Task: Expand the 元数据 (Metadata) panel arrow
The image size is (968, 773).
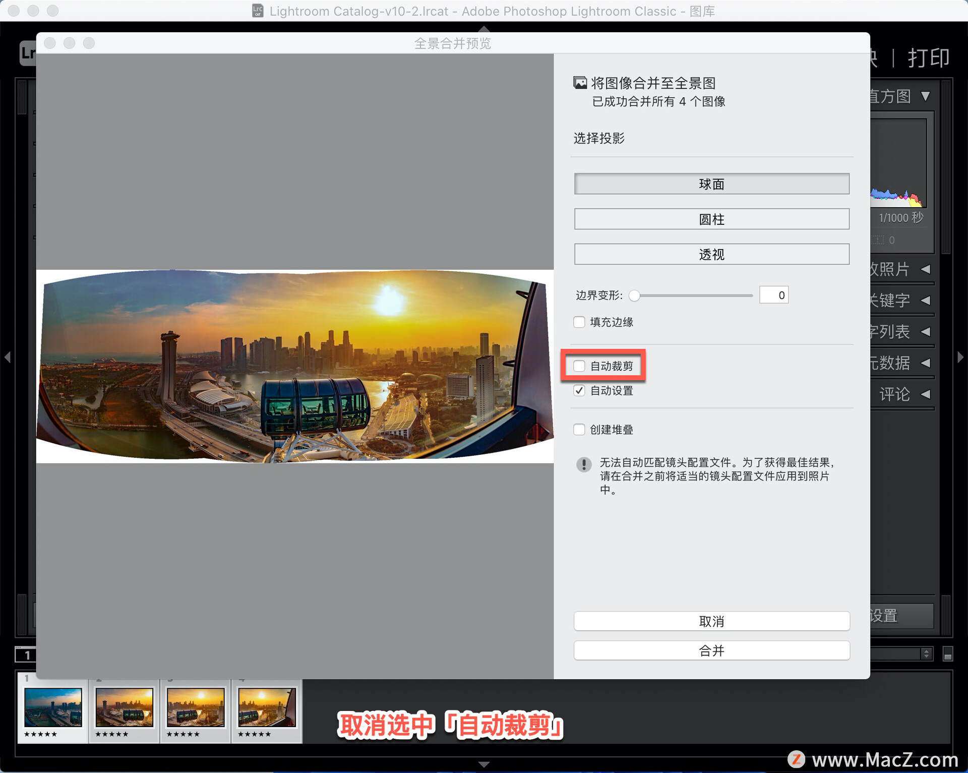Action: point(926,363)
